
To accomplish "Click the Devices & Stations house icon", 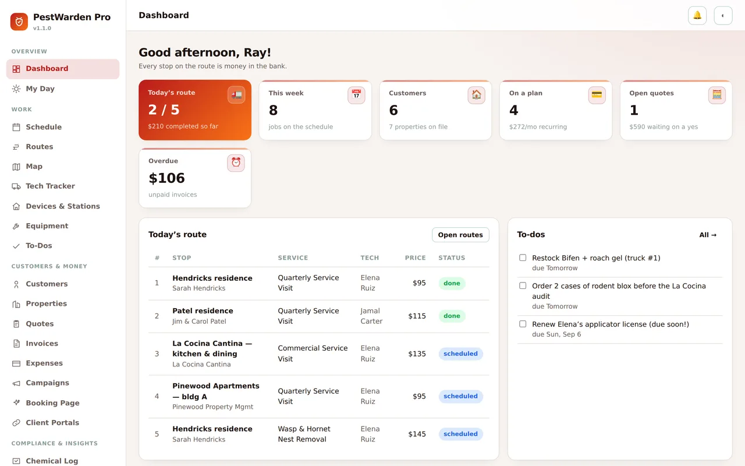I will tap(16, 206).
